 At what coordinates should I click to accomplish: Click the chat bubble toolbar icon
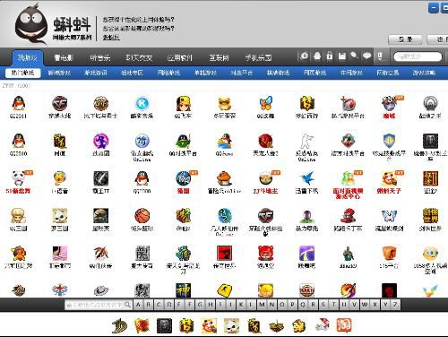coord(367,56)
